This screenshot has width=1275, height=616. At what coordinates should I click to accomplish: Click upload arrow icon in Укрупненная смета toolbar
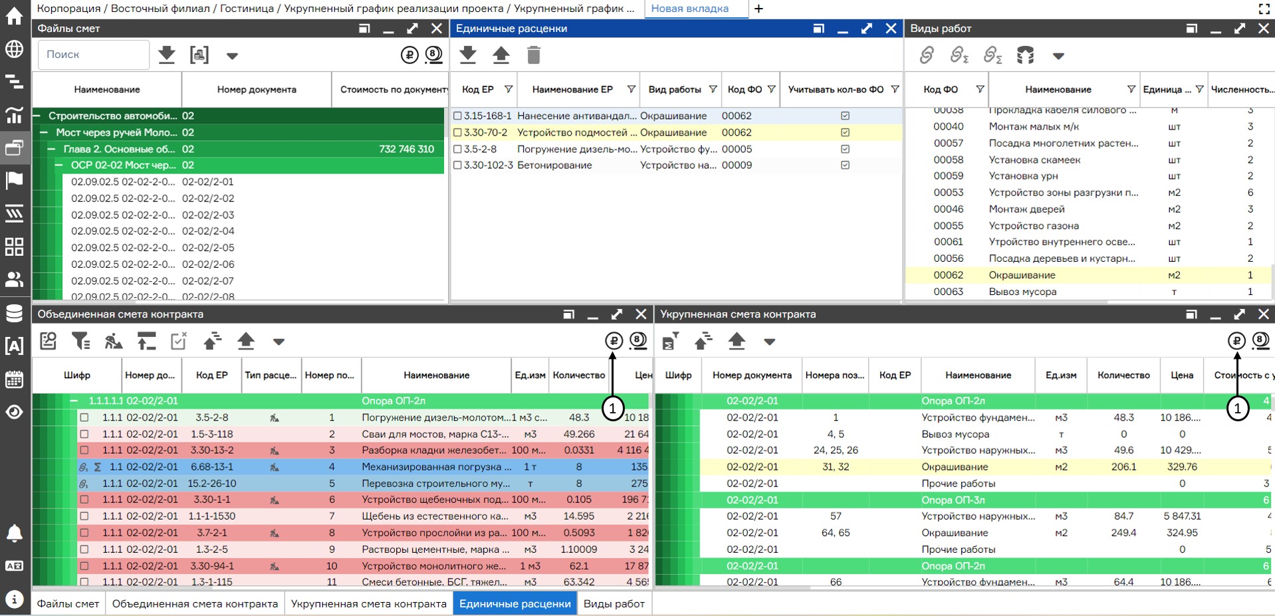pyautogui.click(x=737, y=341)
